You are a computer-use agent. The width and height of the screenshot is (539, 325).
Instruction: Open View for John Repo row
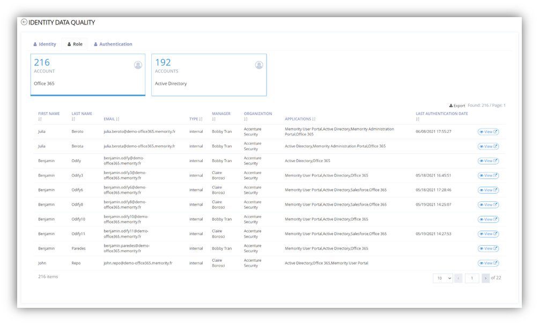(x=488, y=263)
